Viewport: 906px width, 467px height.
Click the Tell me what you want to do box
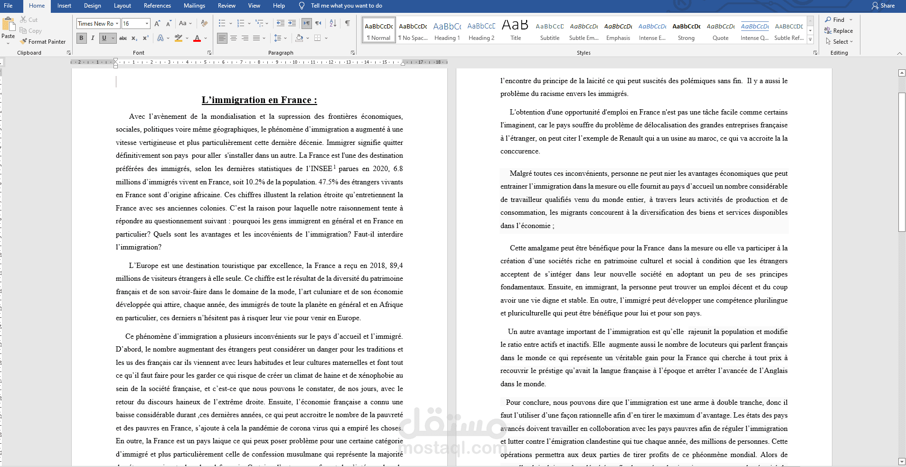click(347, 6)
